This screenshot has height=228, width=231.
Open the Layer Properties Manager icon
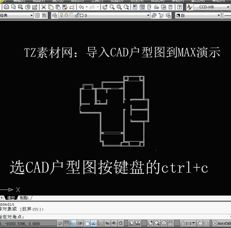[x=55, y=15]
